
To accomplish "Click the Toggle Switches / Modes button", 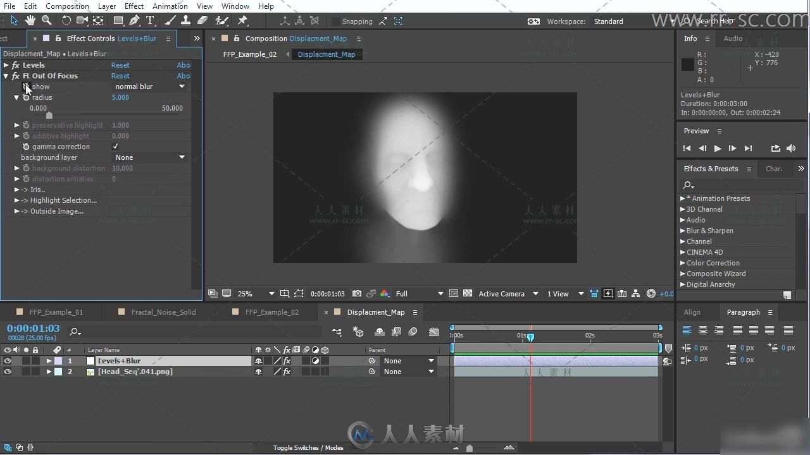I will tap(308, 448).
